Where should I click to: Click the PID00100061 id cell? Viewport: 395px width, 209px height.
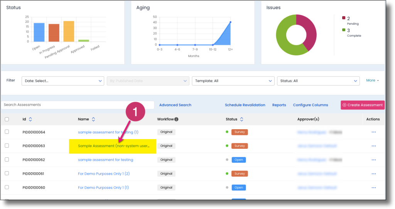click(33, 174)
